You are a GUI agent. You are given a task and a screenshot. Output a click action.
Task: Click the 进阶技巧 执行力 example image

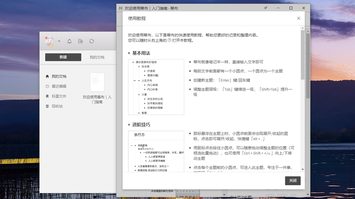click(x=156, y=151)
